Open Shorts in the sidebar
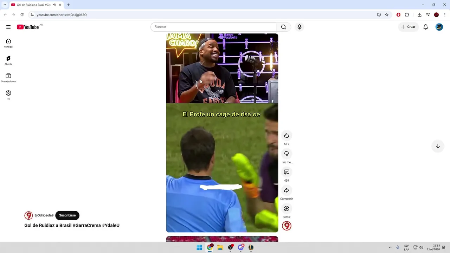The width and height of the screenshot is (450, 253). tap(8, 60)
